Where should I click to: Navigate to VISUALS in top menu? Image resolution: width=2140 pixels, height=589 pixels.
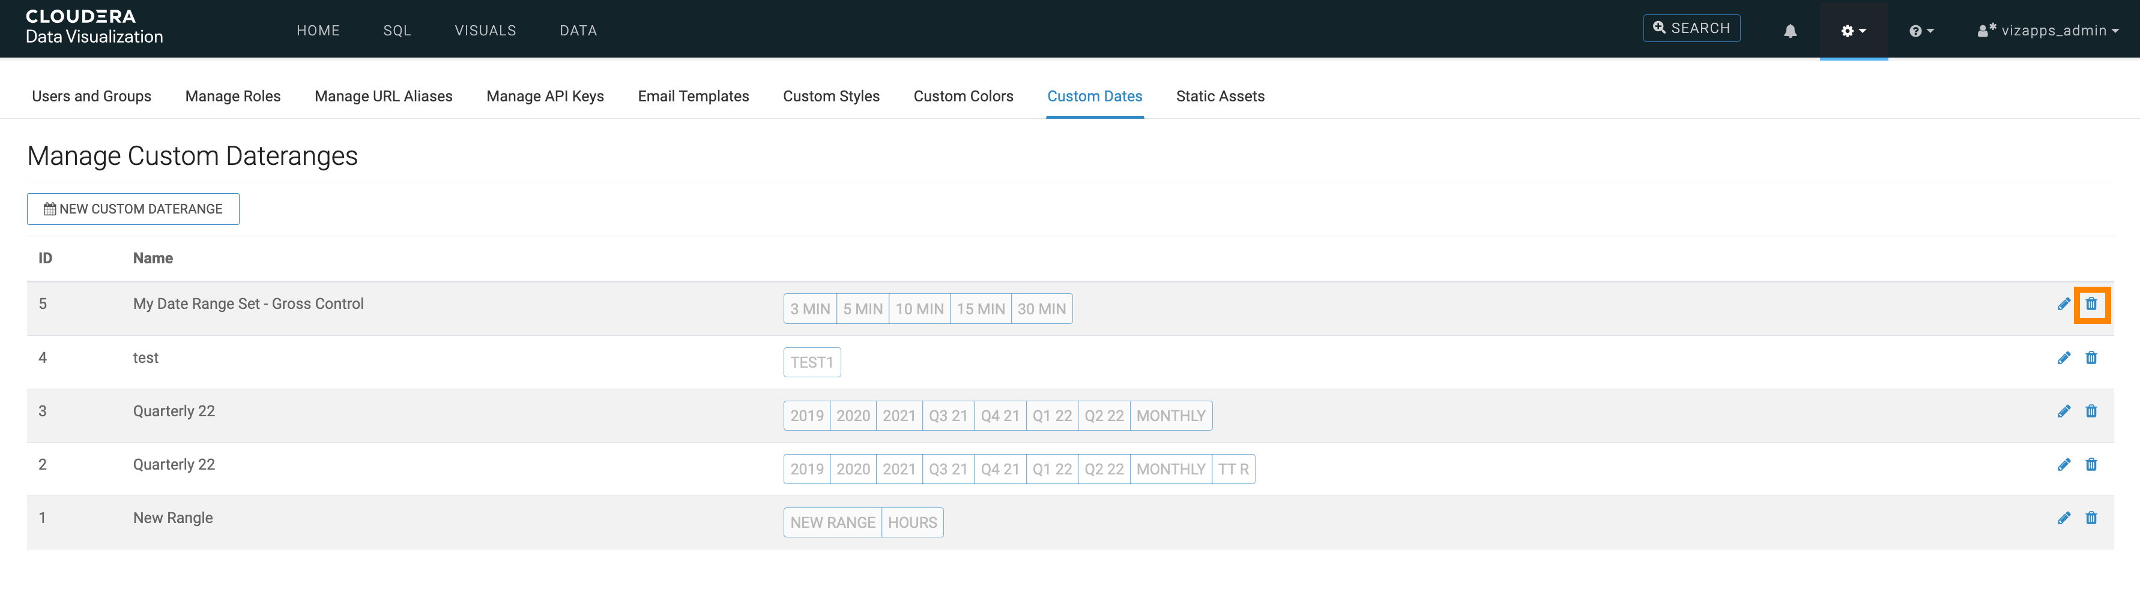tap(485, 31)
